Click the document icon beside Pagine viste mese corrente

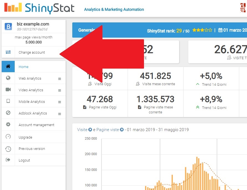(140, 107)
